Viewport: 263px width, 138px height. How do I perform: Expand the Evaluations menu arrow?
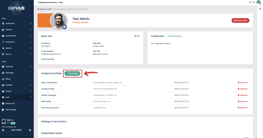coord(31,42)
